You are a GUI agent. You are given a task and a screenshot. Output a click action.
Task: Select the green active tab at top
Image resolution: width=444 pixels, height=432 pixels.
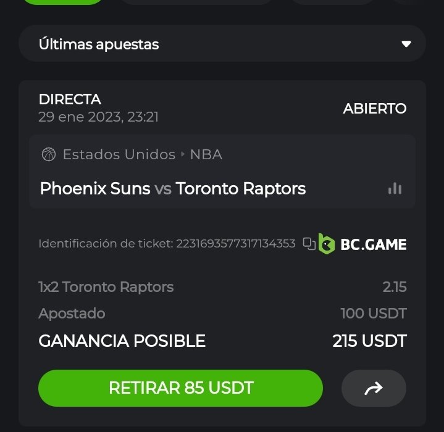(x=62, y=2)
